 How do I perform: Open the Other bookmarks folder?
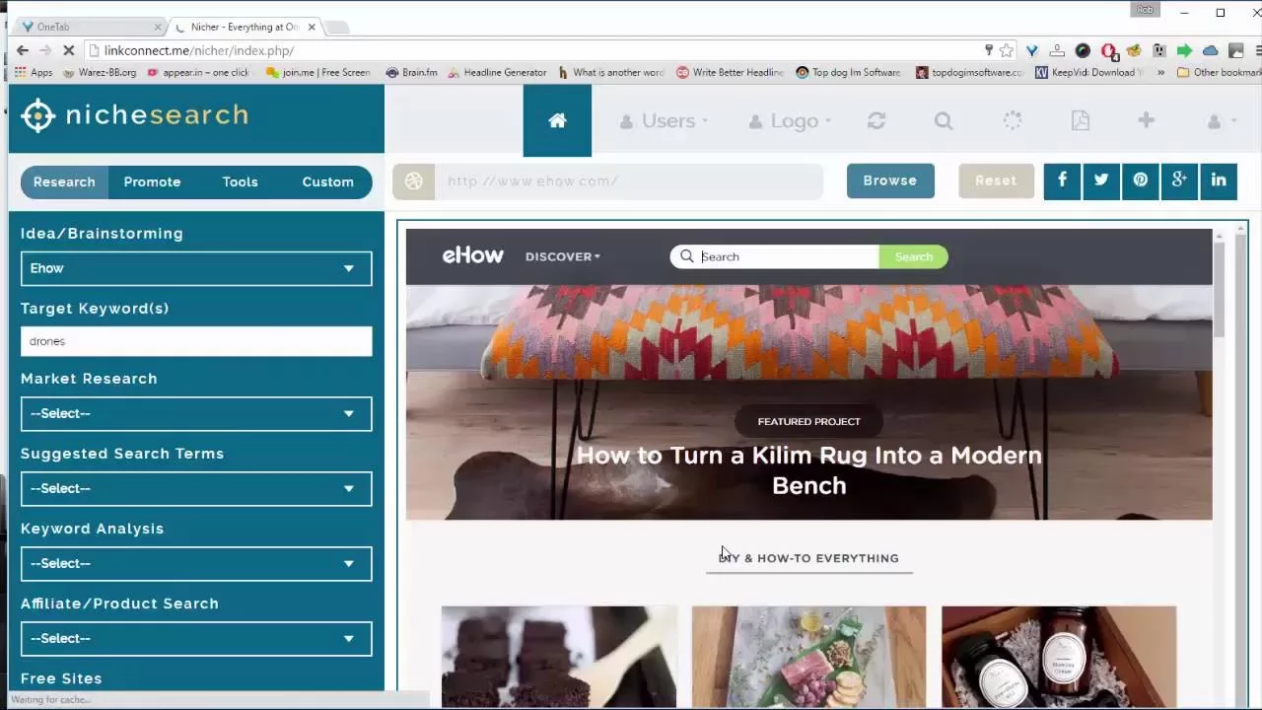(x=1219, y=72)
